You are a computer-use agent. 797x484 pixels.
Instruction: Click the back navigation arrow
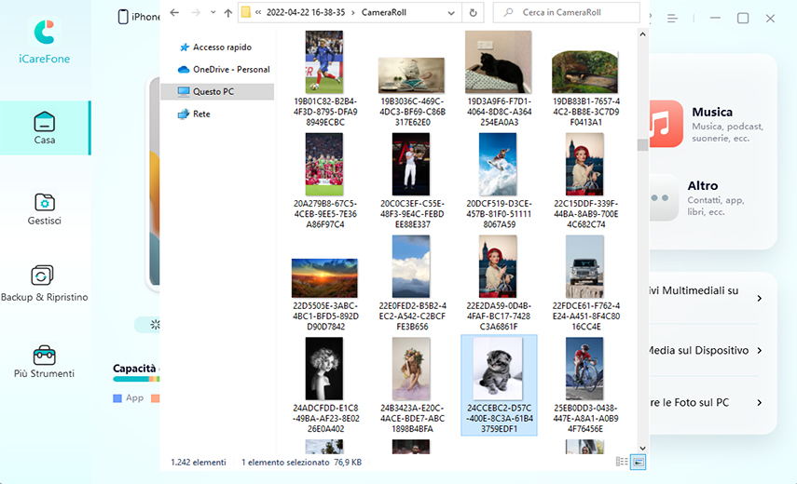click(174, 13)
